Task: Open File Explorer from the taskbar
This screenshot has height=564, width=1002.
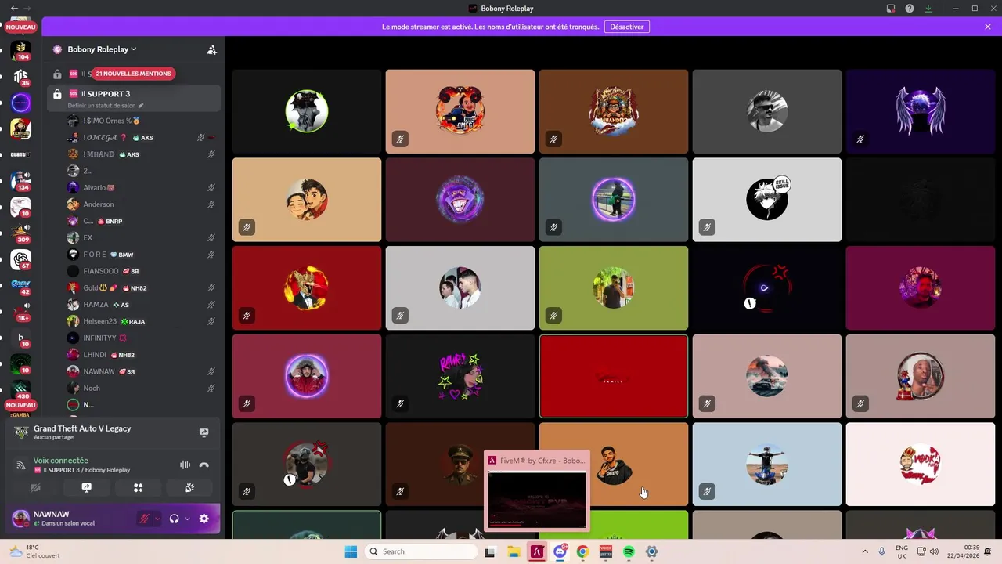Action: pyautogui.click(x=514, y=551)
